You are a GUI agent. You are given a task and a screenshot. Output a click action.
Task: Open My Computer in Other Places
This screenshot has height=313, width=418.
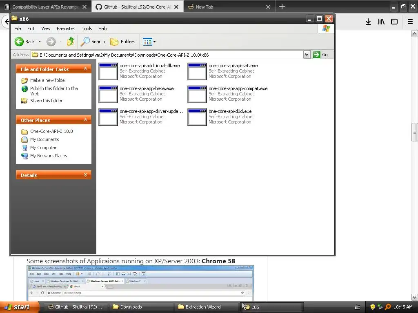point(43,148)
